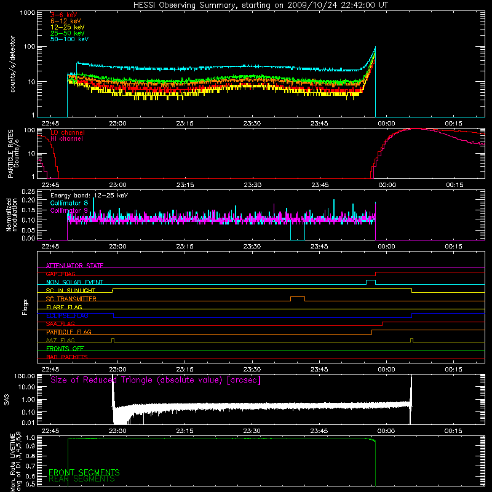
Task: Click the Normalized modulation axis label
Action: (12, 215)
